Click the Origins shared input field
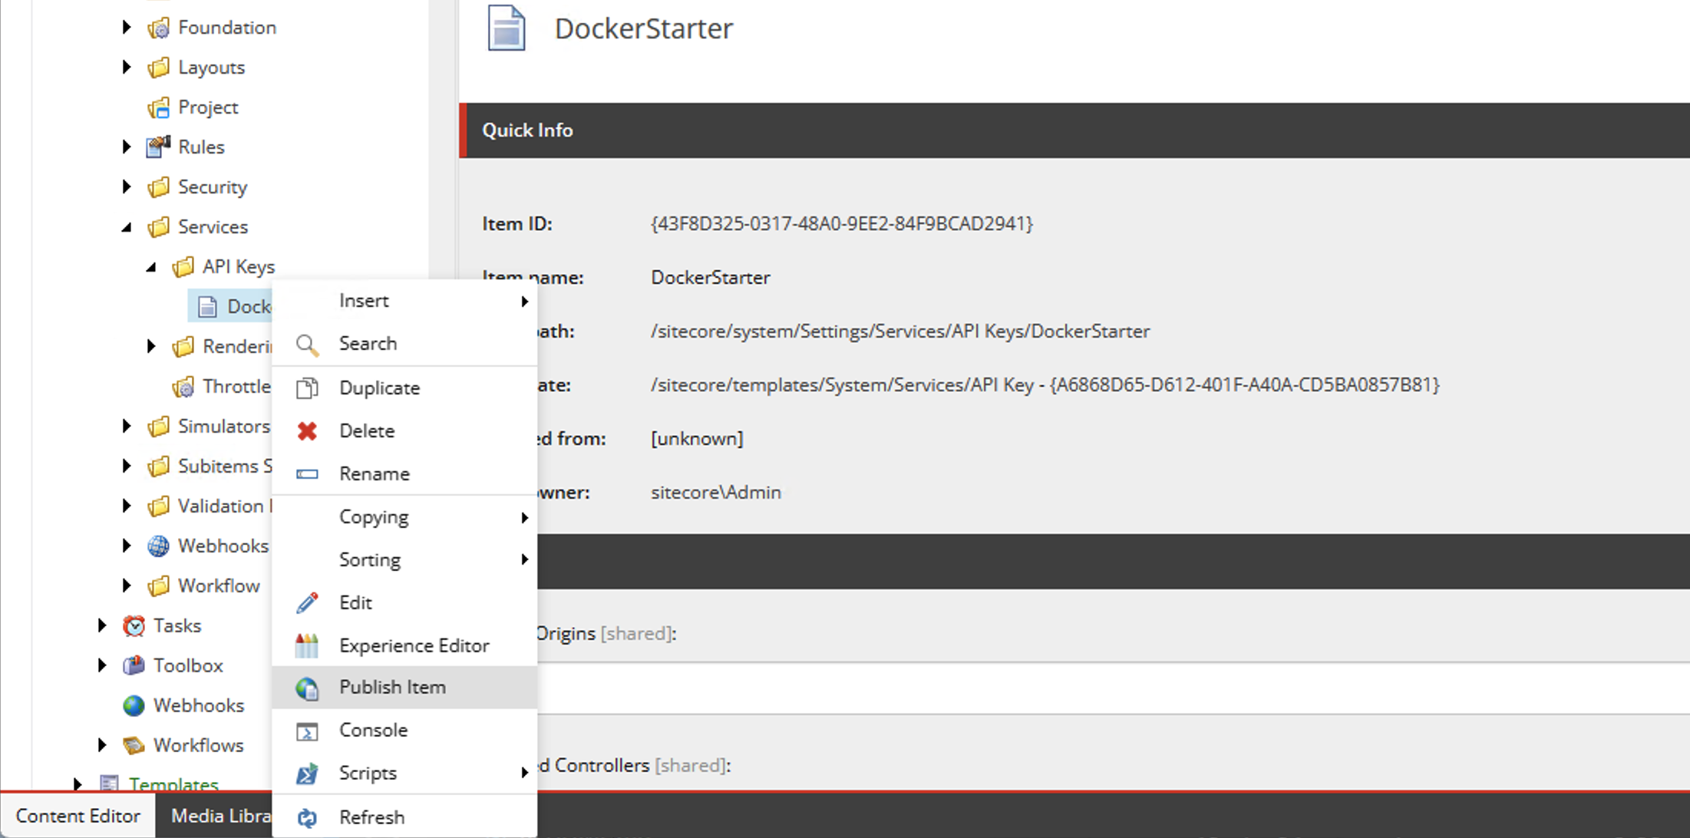Viewport: 1690px width, 838px height. [x=1113, y=688]
